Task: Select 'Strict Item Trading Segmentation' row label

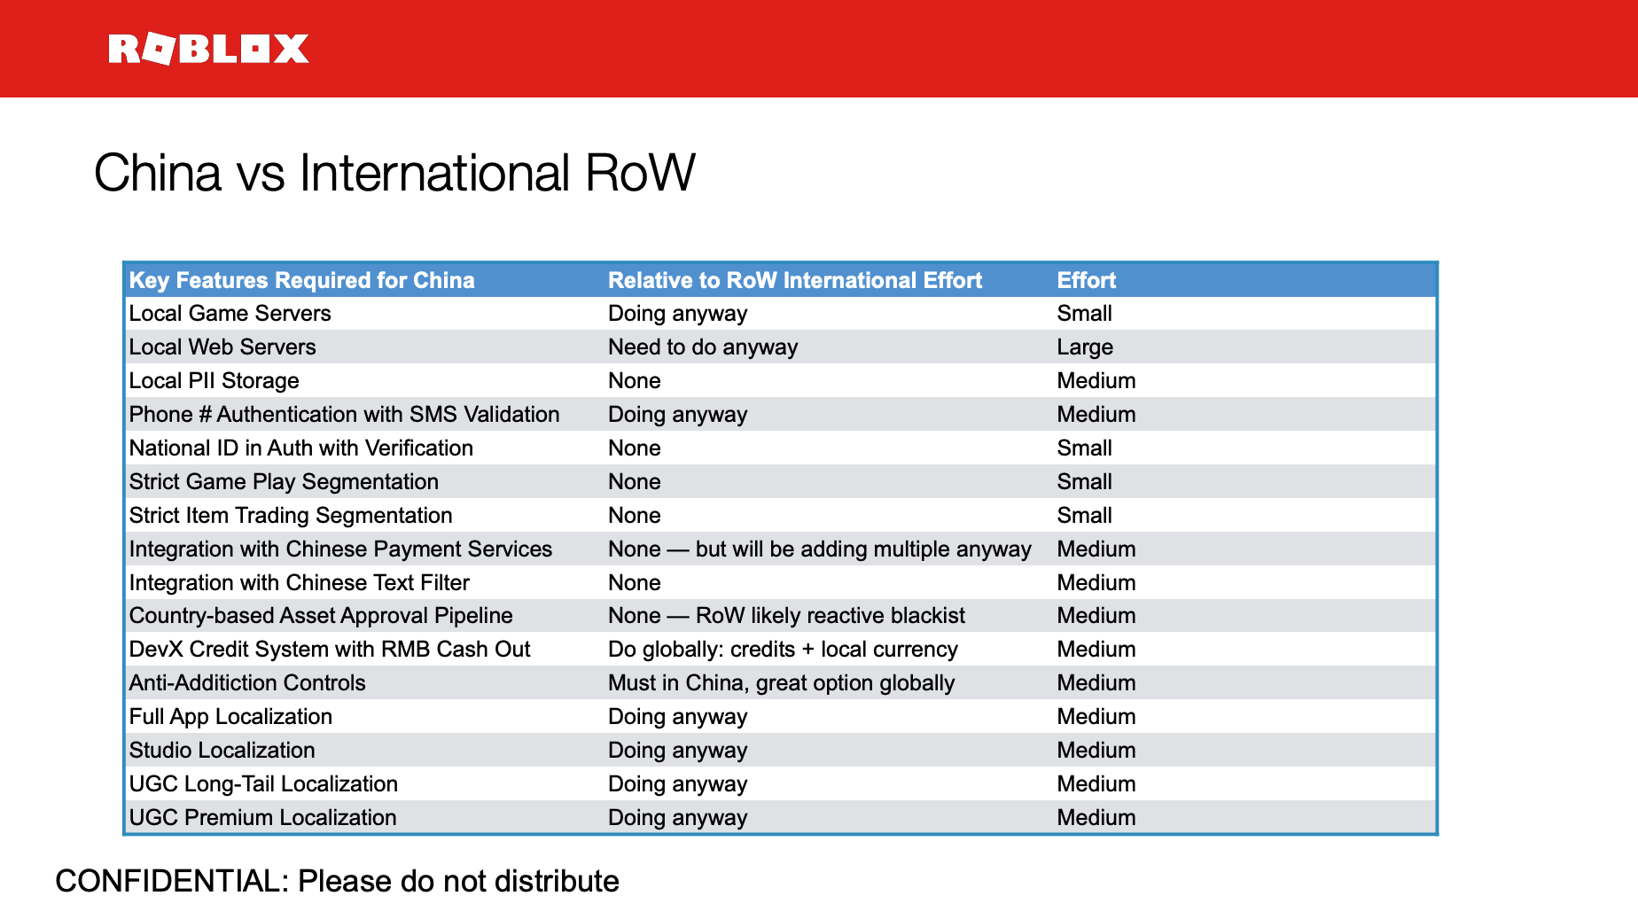Action: [291, 516]
